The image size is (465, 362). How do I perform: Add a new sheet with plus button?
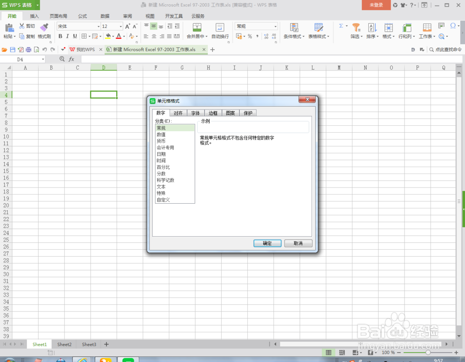tap(106, 344)
